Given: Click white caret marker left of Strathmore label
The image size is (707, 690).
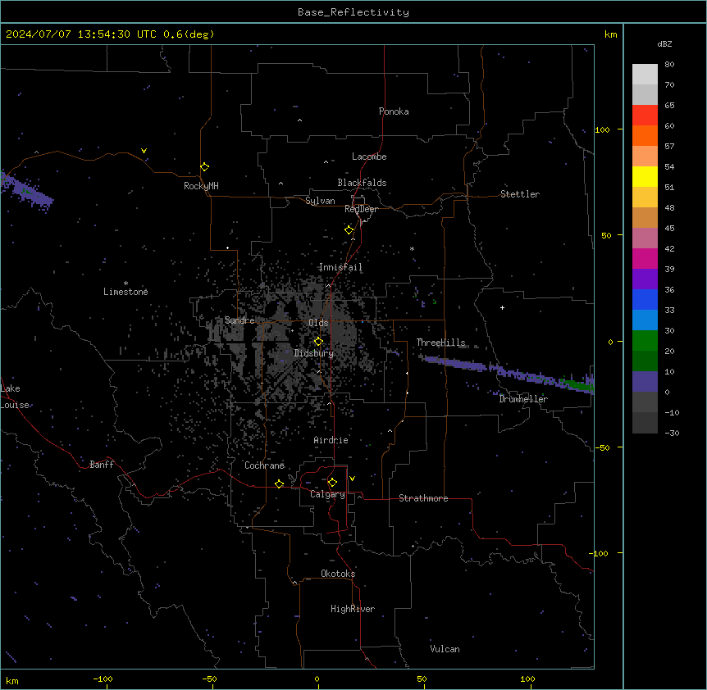Looking at the screenshot, I should 360,497.
